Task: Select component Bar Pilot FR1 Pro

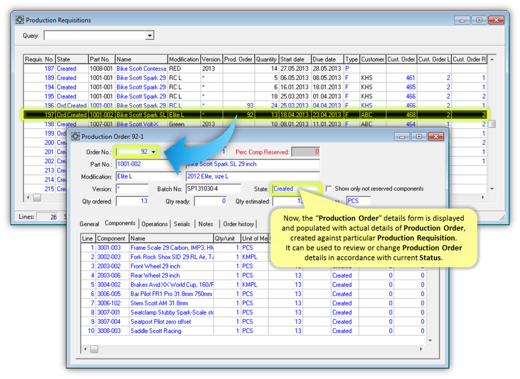Action: coord(253,294)
